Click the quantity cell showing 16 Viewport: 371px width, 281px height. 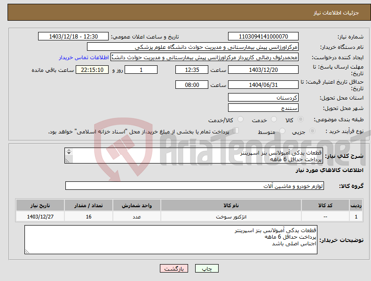pos(88,217)
